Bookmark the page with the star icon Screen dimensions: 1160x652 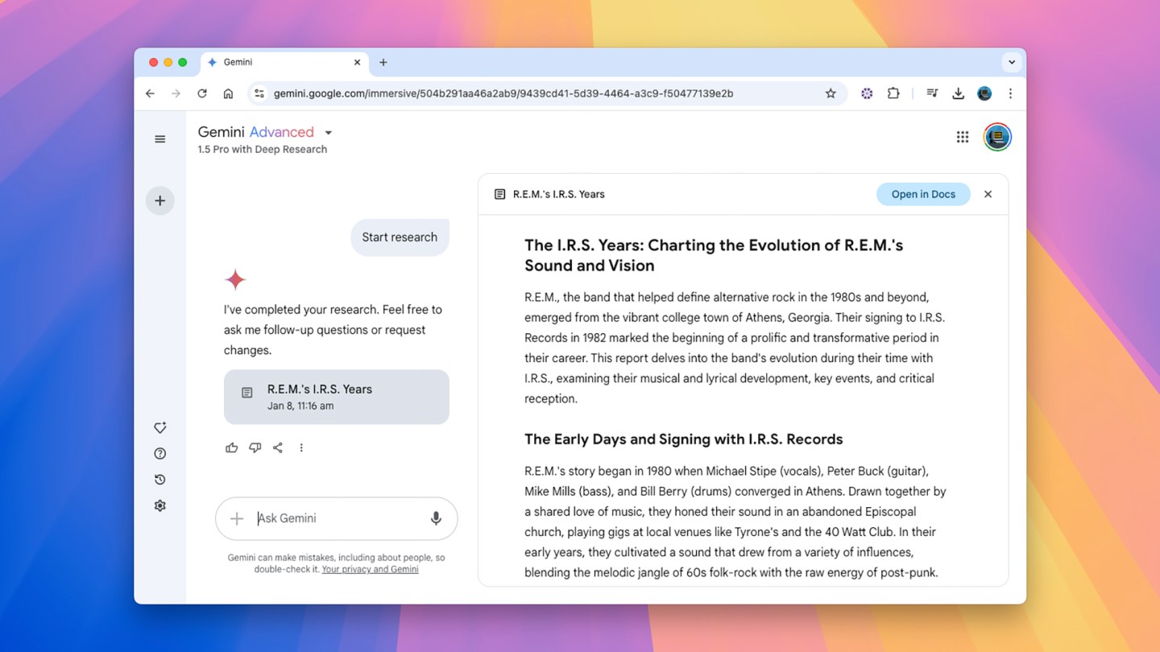(831, 93)
